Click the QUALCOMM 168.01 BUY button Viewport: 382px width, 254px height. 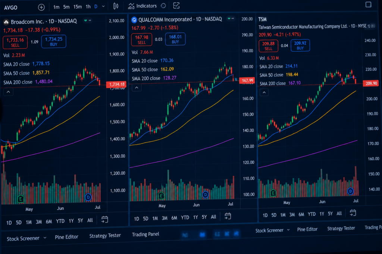tap(175, 39)
